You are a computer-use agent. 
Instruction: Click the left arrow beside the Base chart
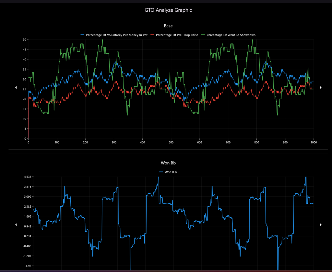(16, 88)
